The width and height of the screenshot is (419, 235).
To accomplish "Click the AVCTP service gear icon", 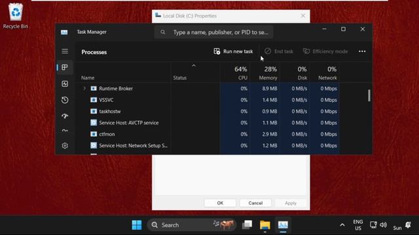I will point(94,123).
